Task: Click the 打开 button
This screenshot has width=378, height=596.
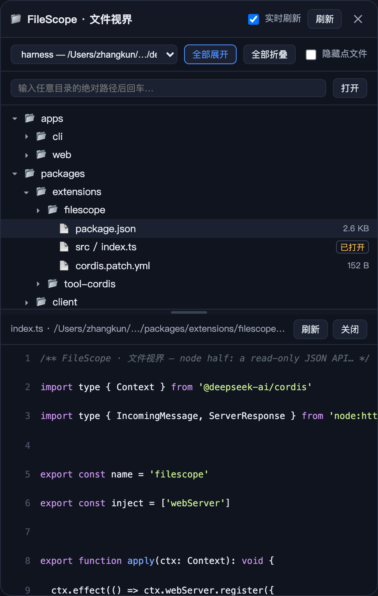Action: pyautogui.click(x=350, y=88)
